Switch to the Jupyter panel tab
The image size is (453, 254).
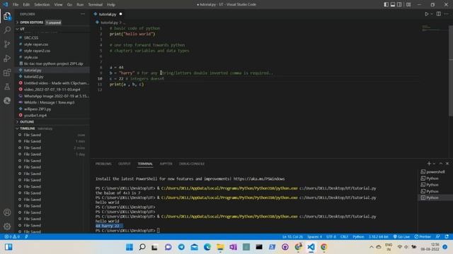(x=166, y=164)
